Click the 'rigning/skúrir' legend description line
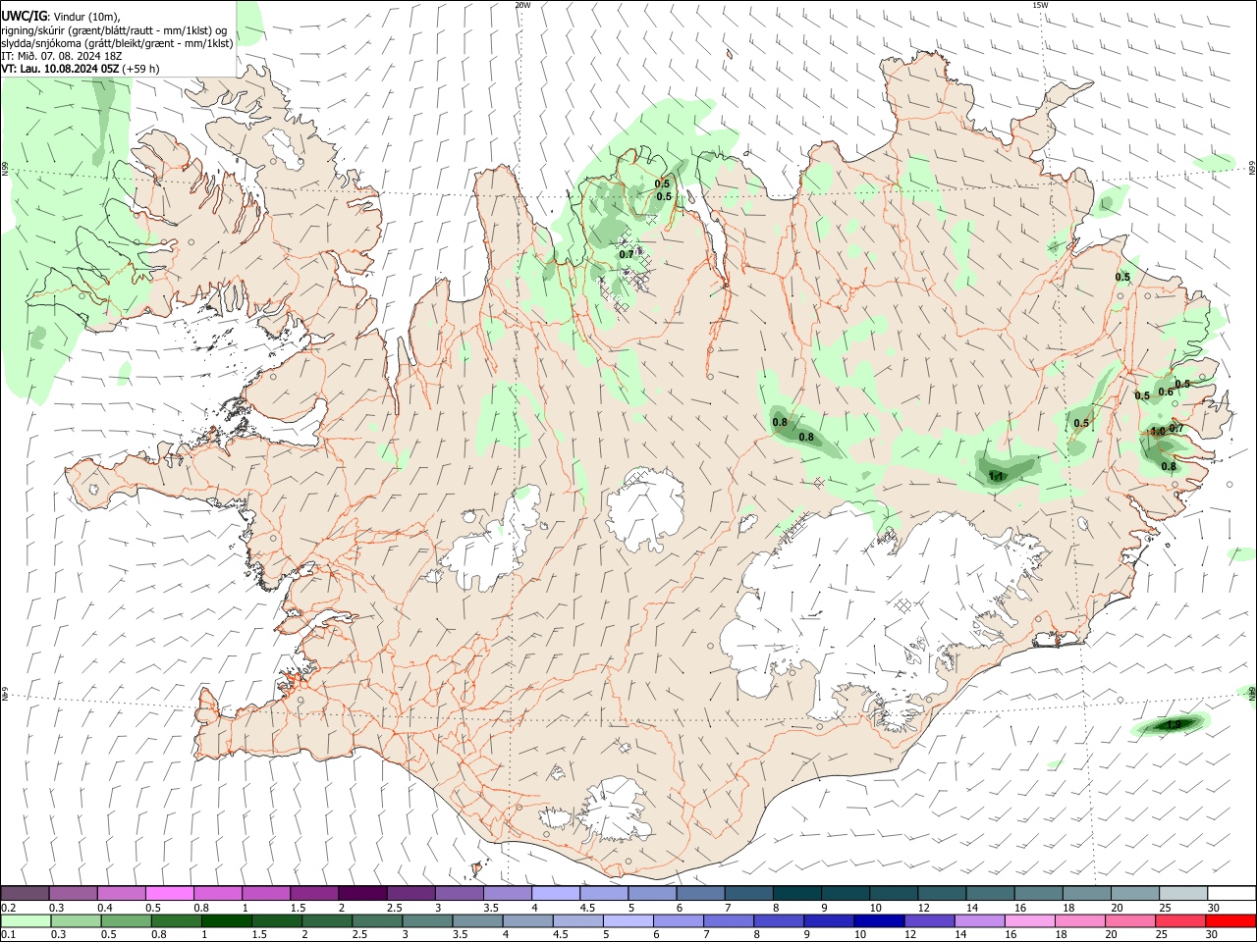Image resolution: width=1257 pixels, height=942 pixels. (114, 30)
